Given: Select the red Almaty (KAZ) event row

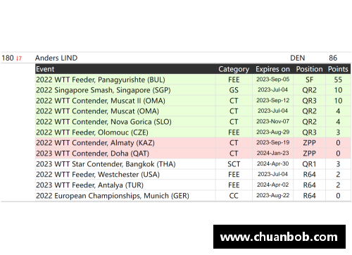Looking at the screenshot, I should (193, 143).
